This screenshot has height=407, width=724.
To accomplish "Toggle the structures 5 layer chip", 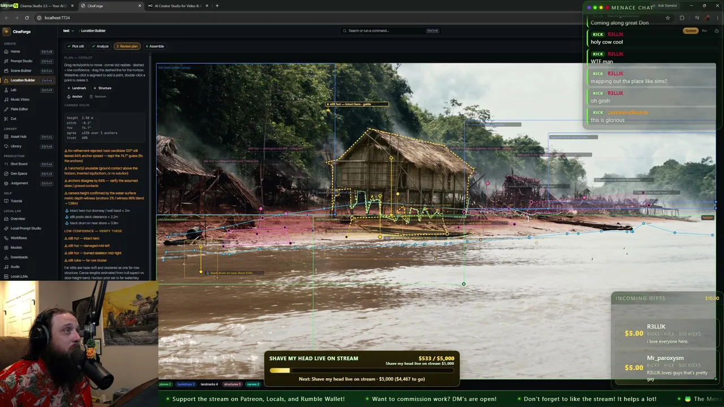I will 232,384.
